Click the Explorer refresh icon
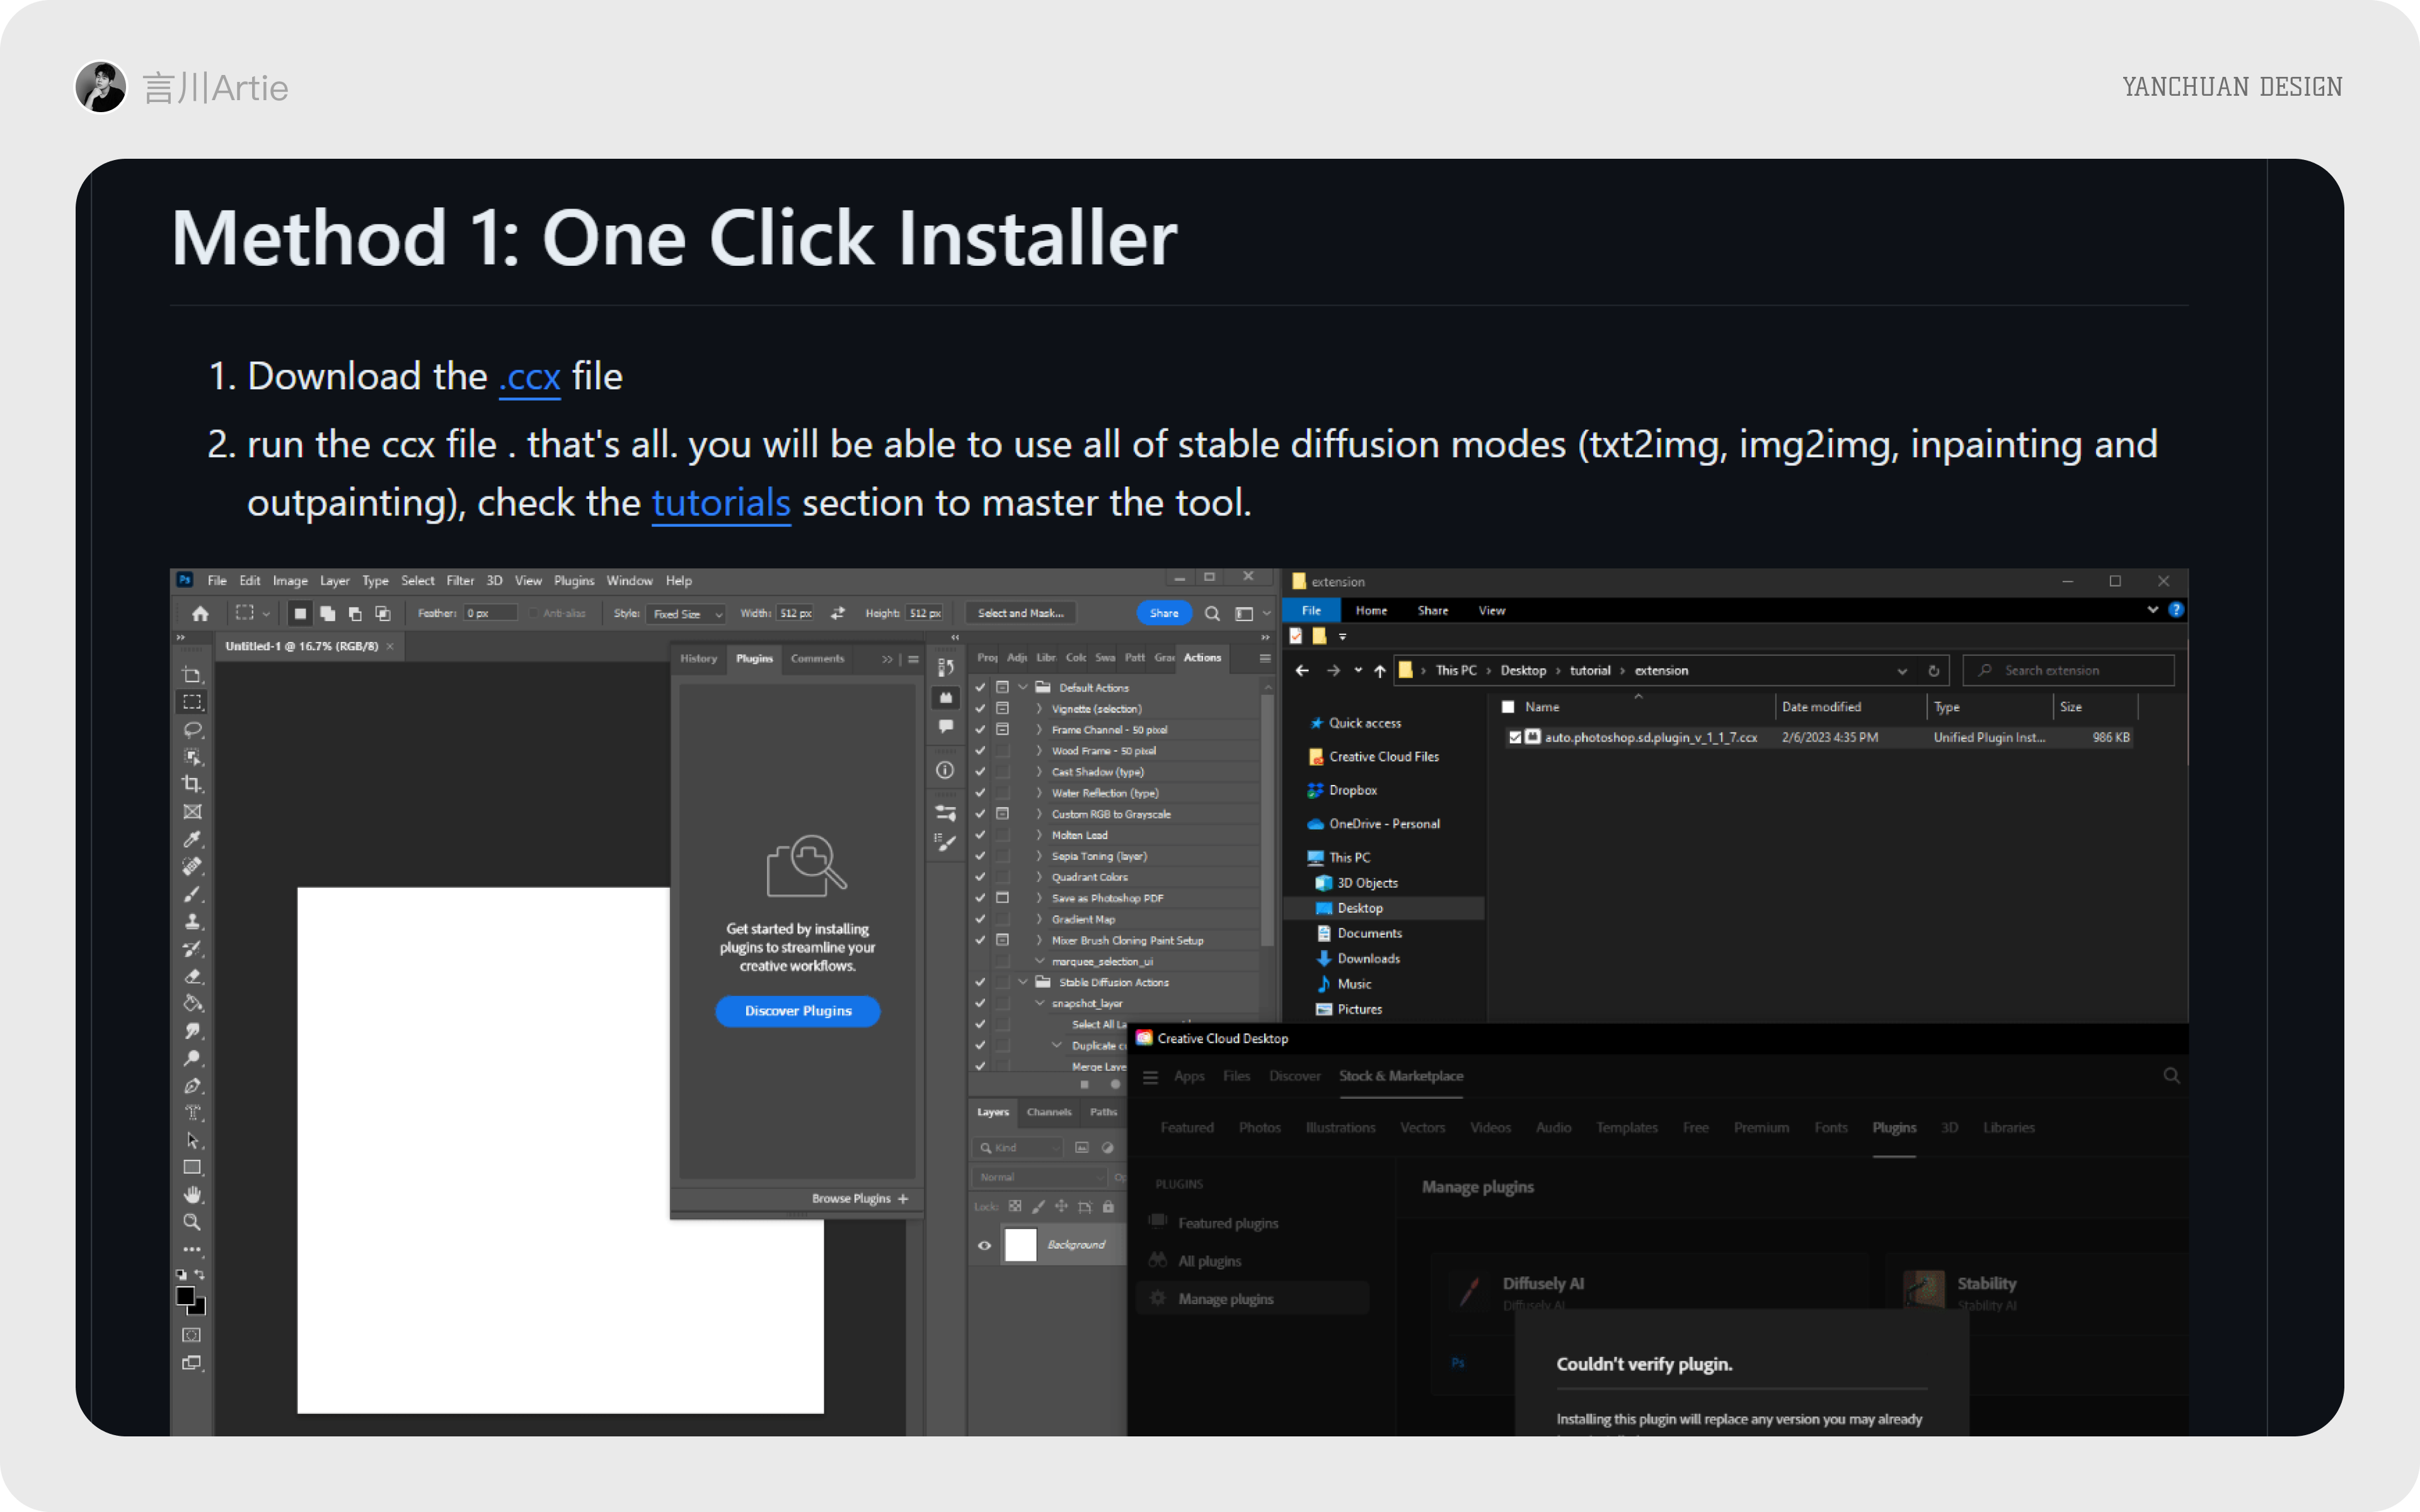 pyautogui.click(x=1934, y=671)
